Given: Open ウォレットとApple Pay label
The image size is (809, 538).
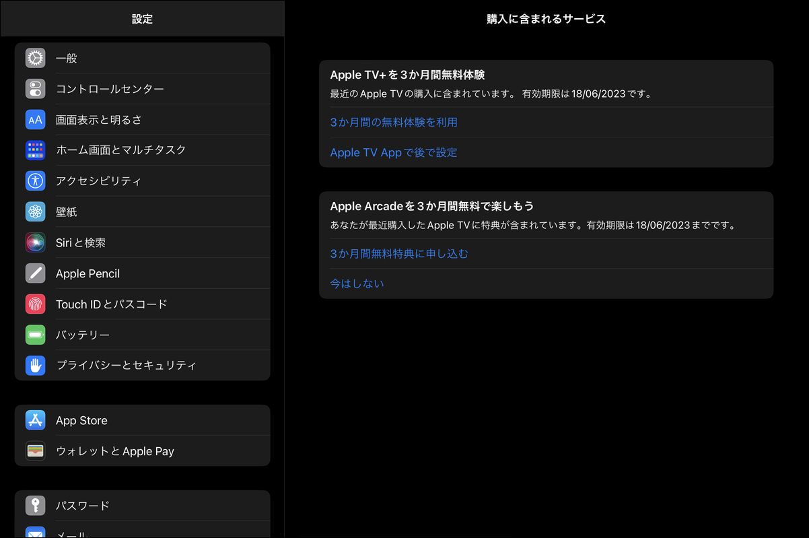Looking at the screenshot, I should coord(115,451).
